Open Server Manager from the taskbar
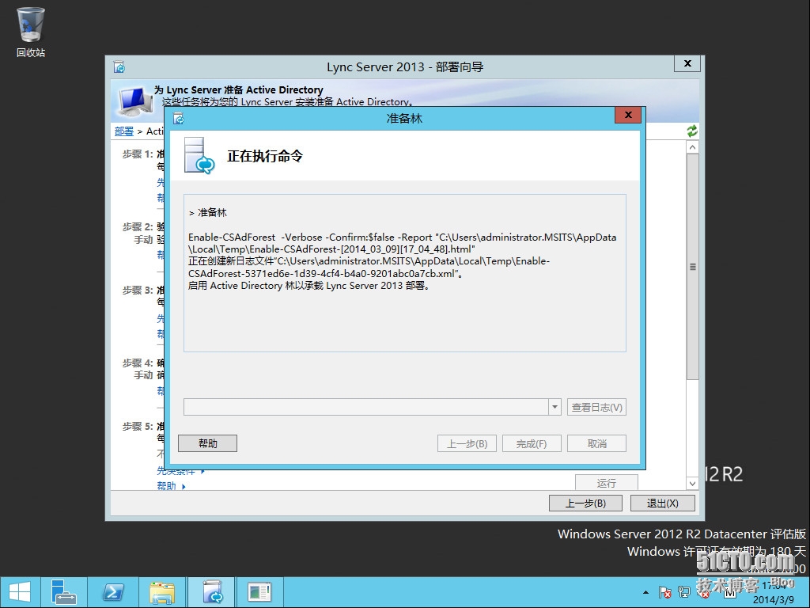Viewport: 810px width, 608px height. click(63, 592)
